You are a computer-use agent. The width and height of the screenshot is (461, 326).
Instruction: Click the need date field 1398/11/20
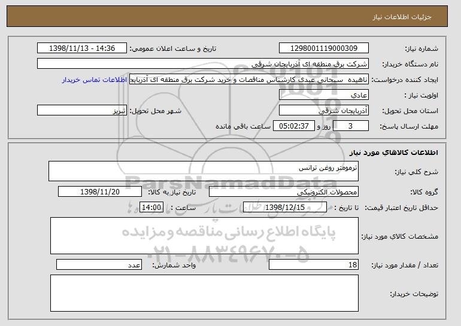tap(100, 192)
